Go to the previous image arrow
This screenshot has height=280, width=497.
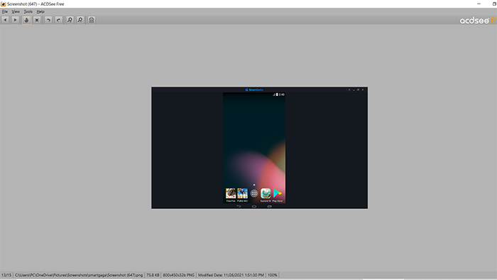tap(5, 20)
